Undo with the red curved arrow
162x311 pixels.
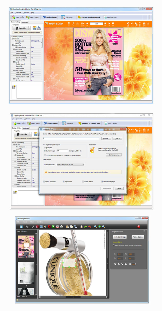pos(89,226)
